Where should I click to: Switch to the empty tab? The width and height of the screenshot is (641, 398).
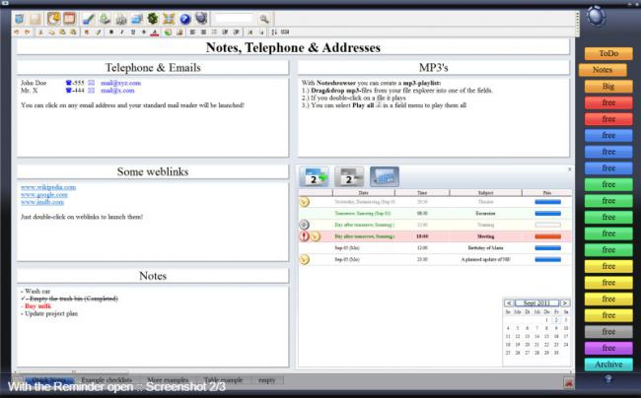pos(266,380)
